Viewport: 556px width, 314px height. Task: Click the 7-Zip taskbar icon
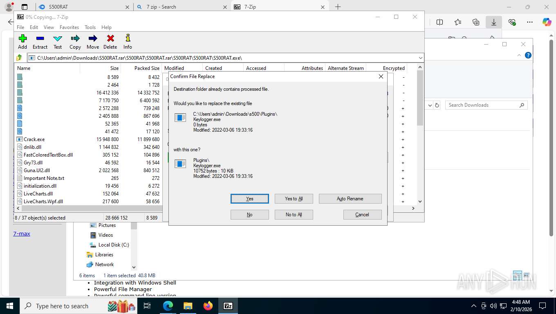(x=228, y=306)
